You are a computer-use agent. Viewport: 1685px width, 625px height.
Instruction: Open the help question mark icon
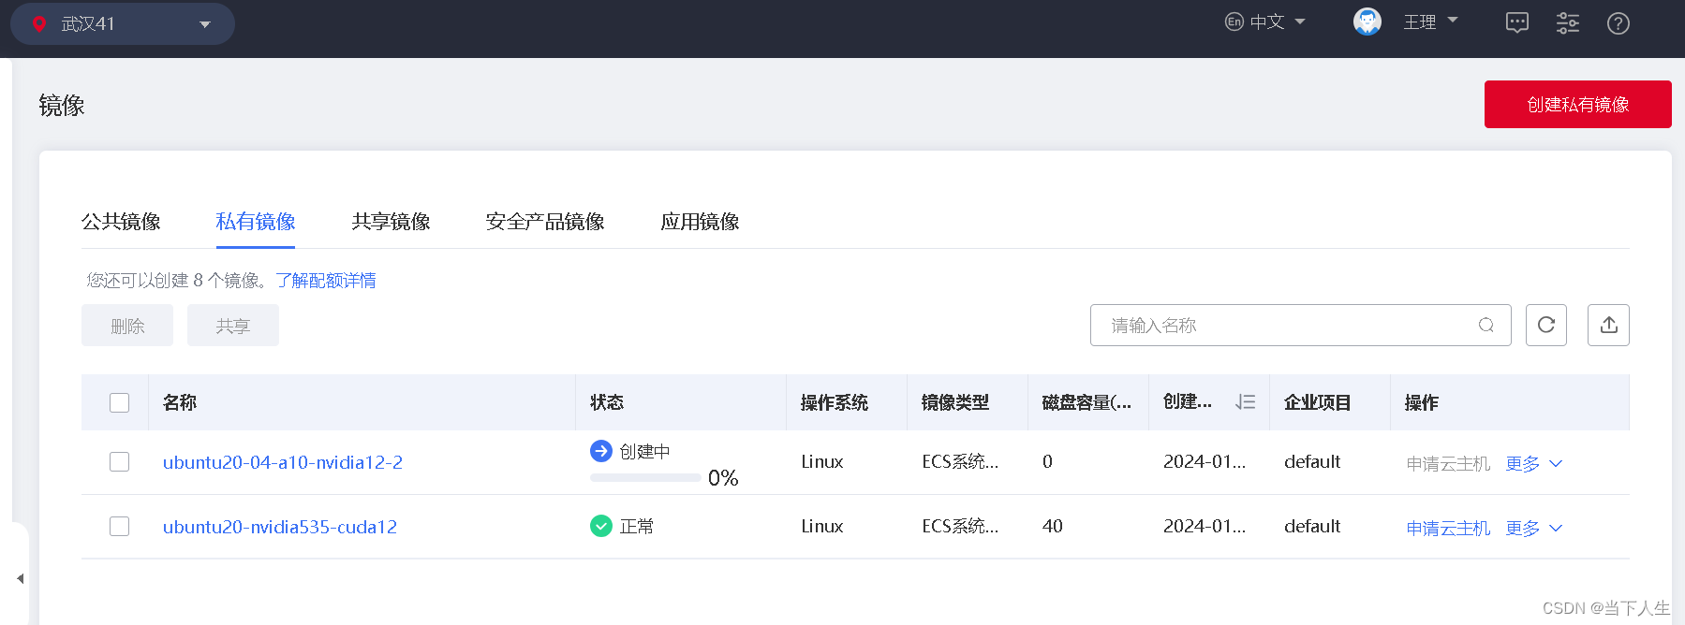pyautogui.click(x=1618, y=23)
